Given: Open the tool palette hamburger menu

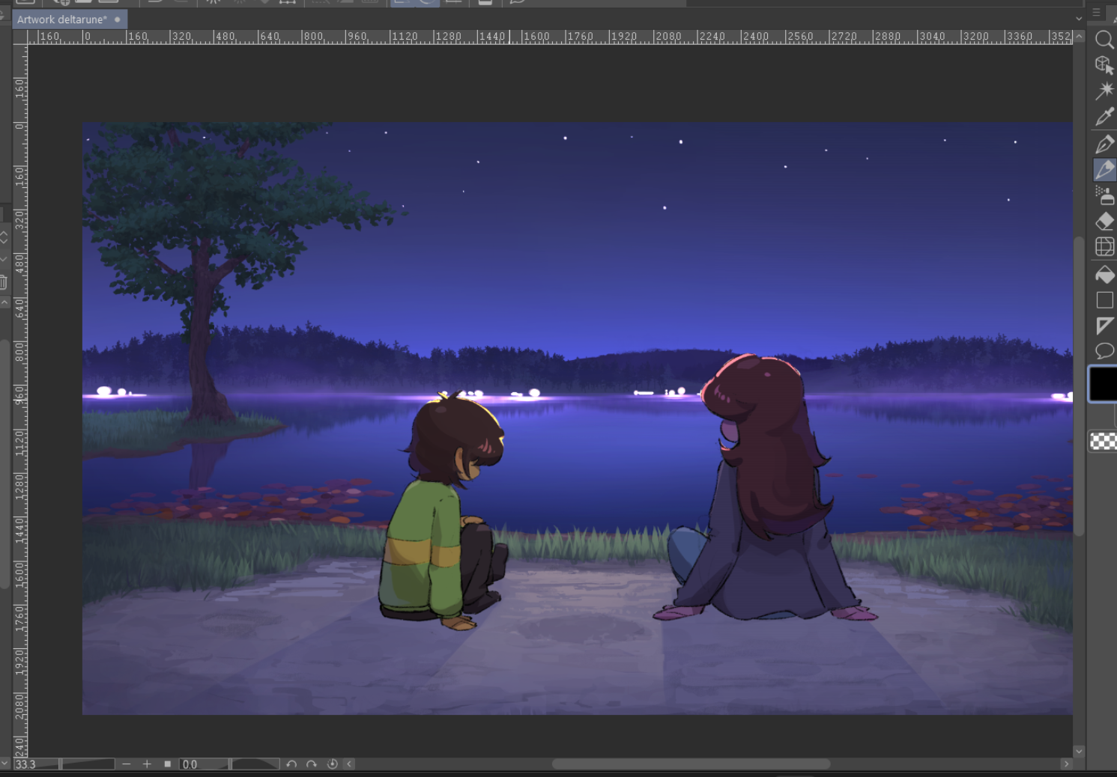Looking at the screenshot, I should coord(1096,13).
